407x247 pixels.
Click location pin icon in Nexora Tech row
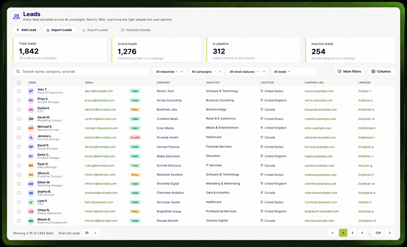262,91
